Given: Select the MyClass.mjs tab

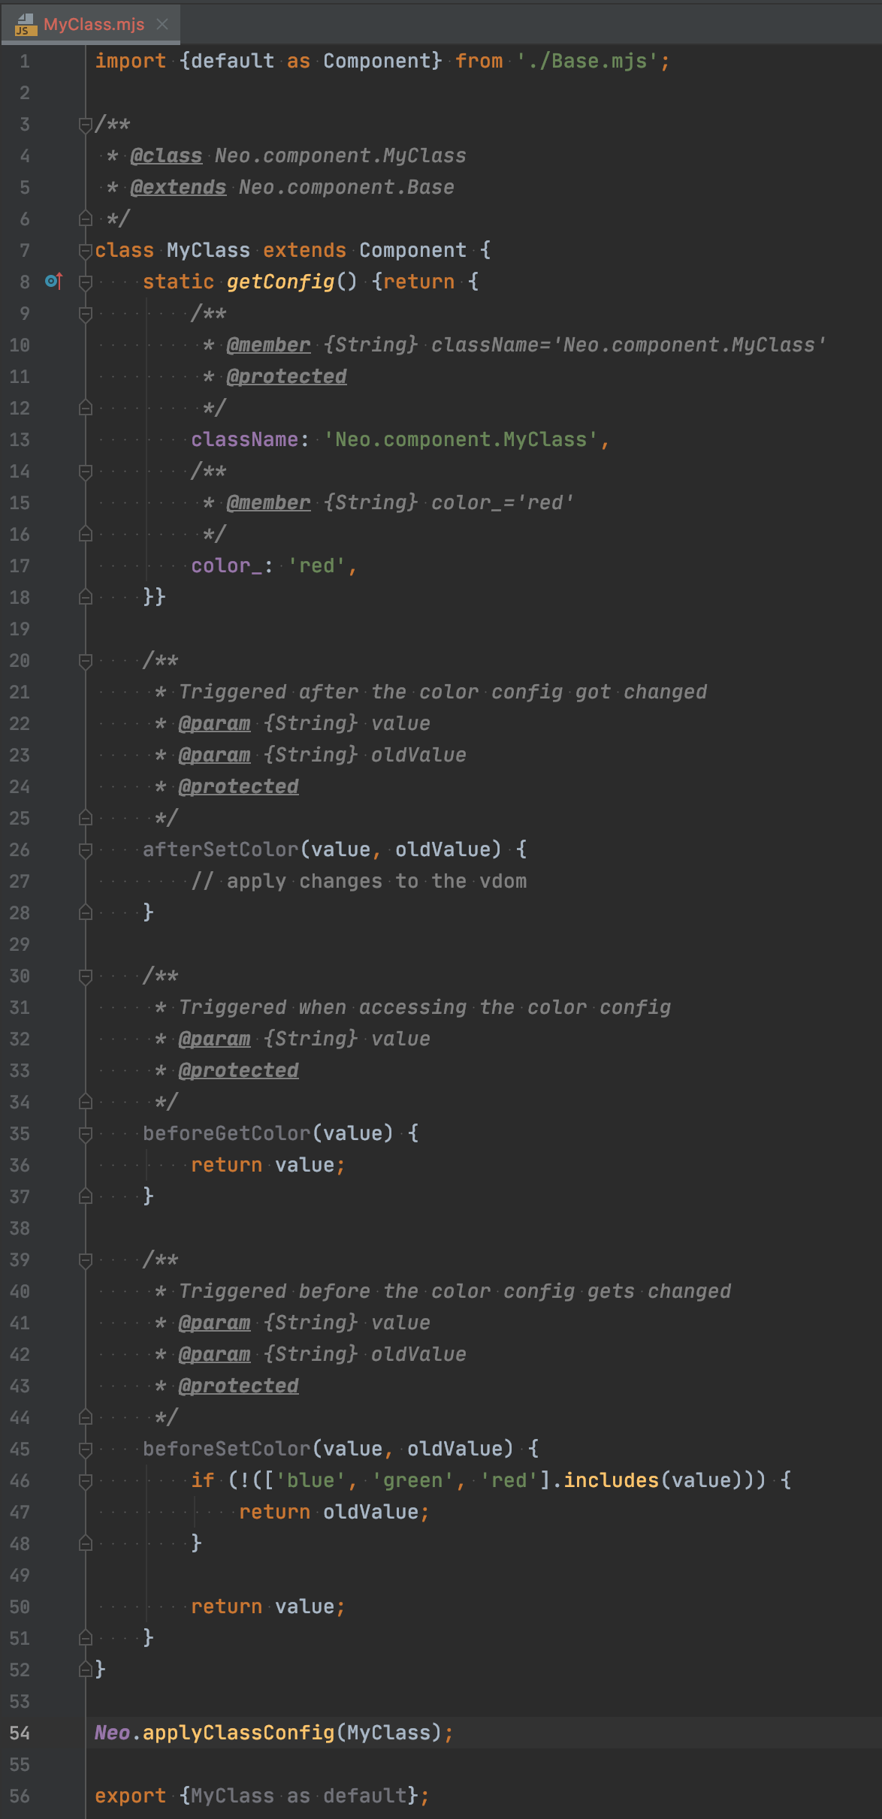Looking at the screenshot, I should pyautogui.click(x=91, y=24).
